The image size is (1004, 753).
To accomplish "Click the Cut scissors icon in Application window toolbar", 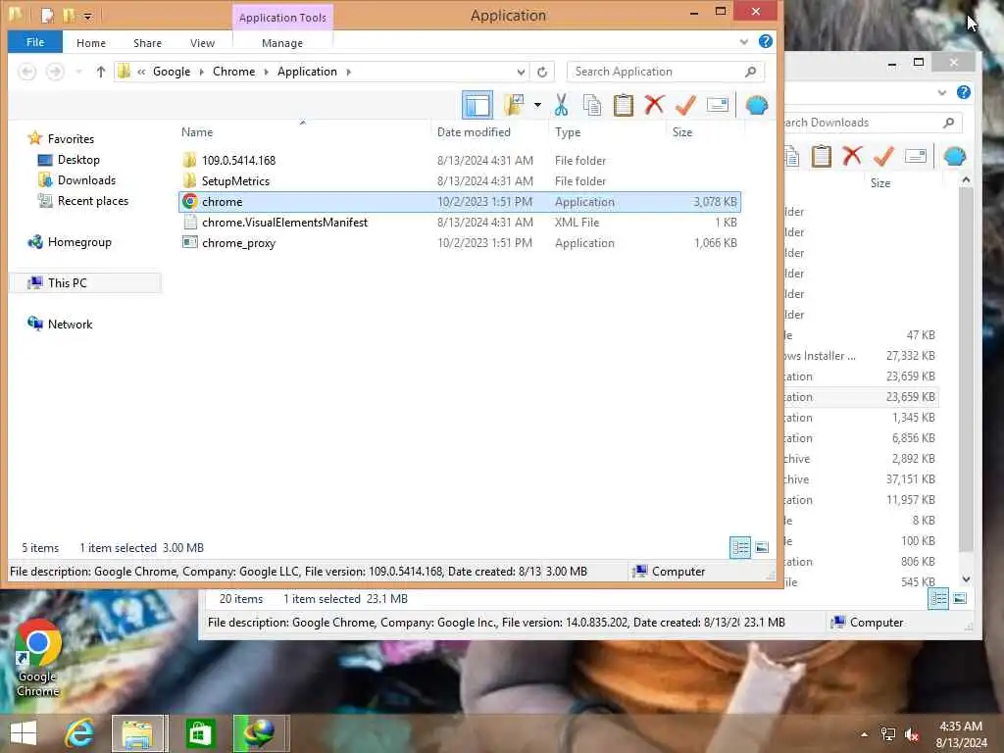I will [x=561, y=105].
